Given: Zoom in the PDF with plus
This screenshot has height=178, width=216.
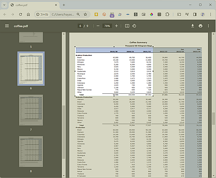Looking at the screenshot, I should [x=116, y=26].
